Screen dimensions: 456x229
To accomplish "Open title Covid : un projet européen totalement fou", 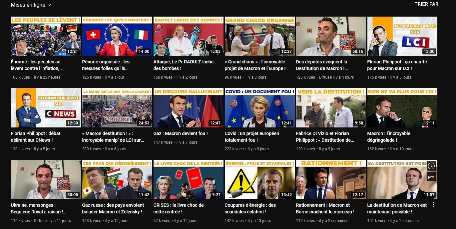I will [252, 137].
